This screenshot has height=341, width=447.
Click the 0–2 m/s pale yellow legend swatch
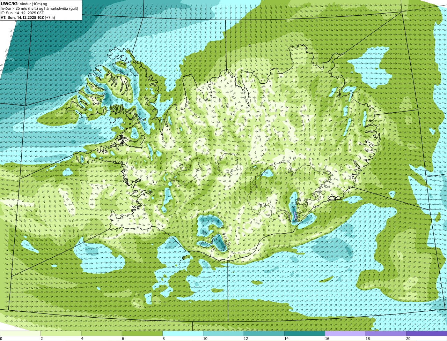[20, 333]
